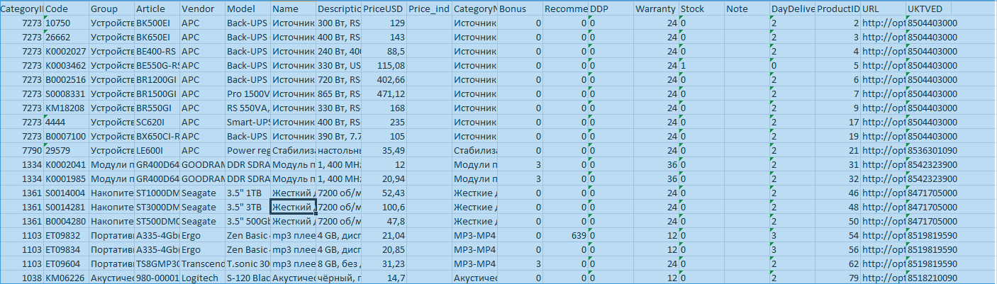This screenshot has width=997, height=284.
Task: Select code cell 10750
Action: (x=67, y=23)
